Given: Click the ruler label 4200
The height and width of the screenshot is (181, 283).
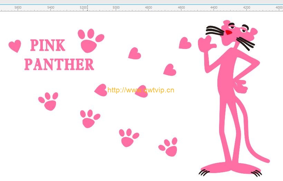Looking at the screenshot, I should (x=246, y=7).
